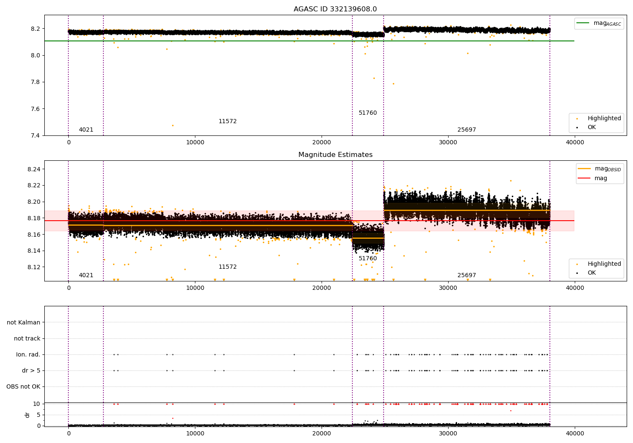Click the 20000 x-tick under the bottom plot
The image size is (633, 443).
[x=322, y=433]
